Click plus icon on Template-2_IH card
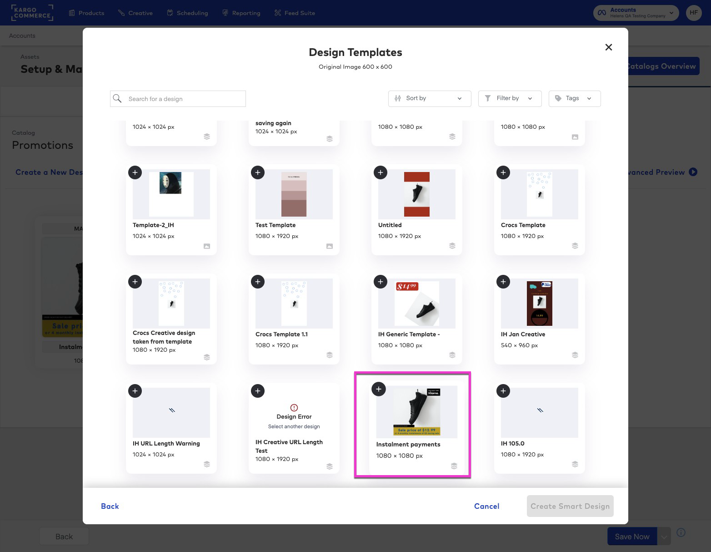 pos(135,172)
